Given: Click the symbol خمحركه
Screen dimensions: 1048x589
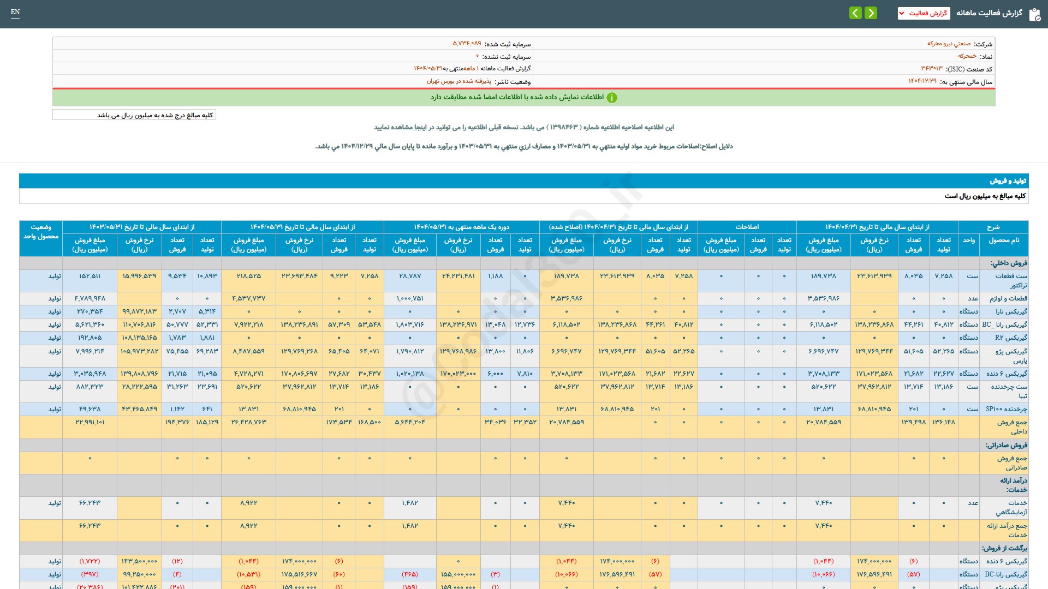Looking at the screenshot, I should click(x=967, y=56).
